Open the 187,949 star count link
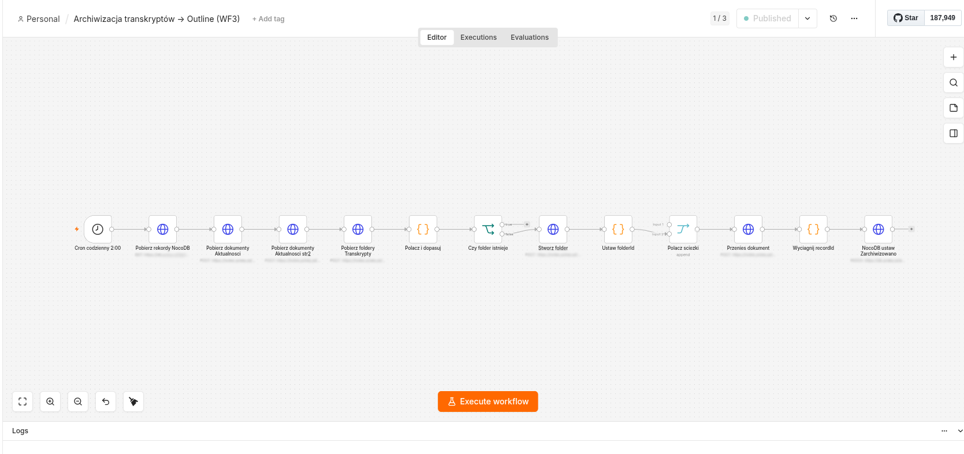This screenshot has width=964, height=454. (x=943, y=18)
